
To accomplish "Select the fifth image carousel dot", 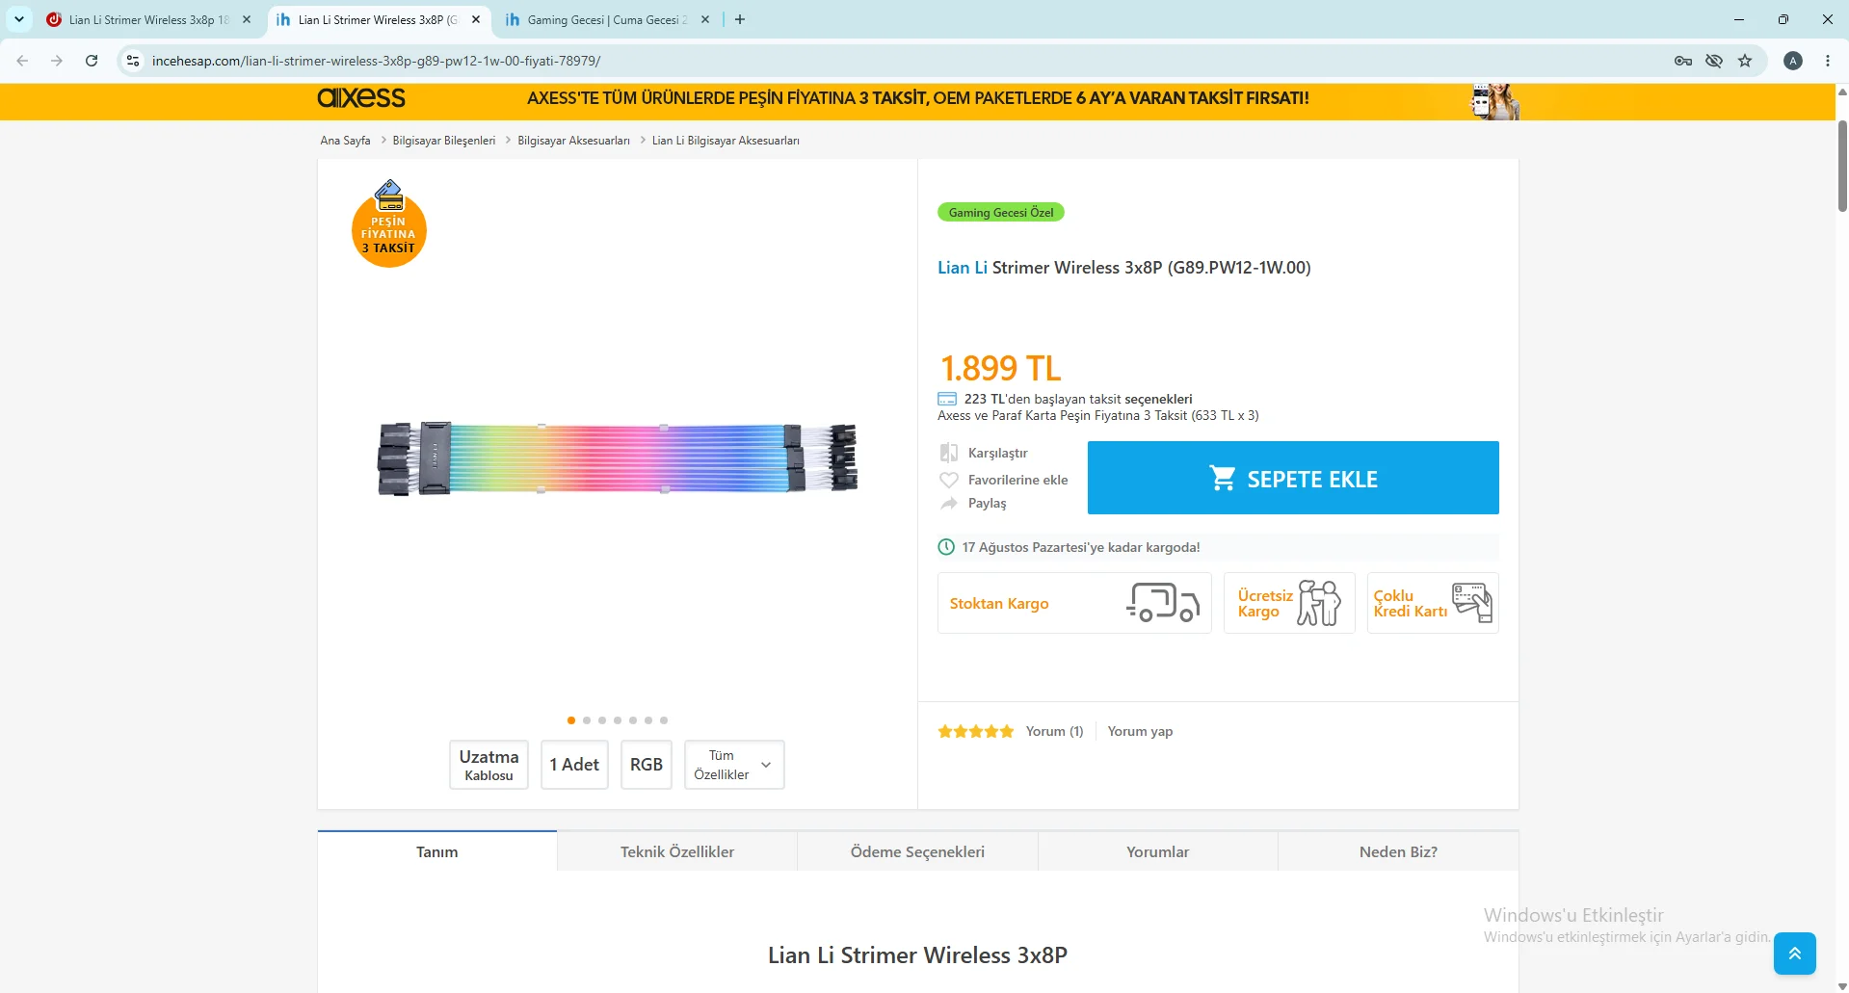I will [633, 720].
